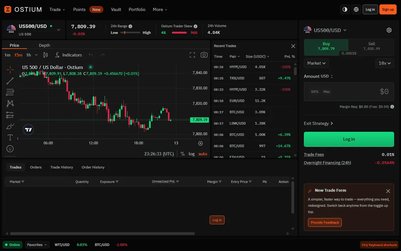
Task: Select the Text annotation tool
Action: click(x=10, y=138)
